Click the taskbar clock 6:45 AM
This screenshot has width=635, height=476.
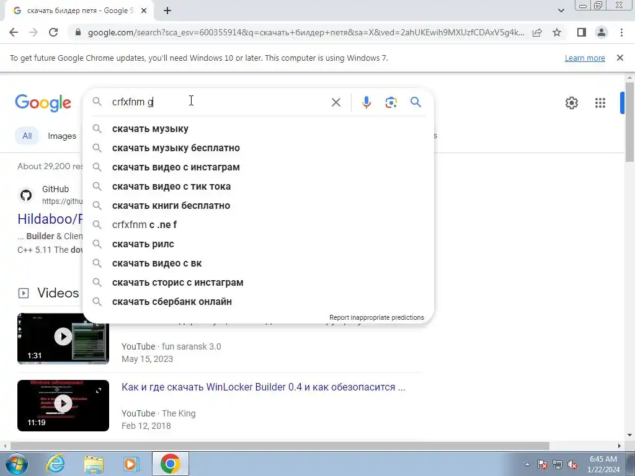(x=603, y=464)
